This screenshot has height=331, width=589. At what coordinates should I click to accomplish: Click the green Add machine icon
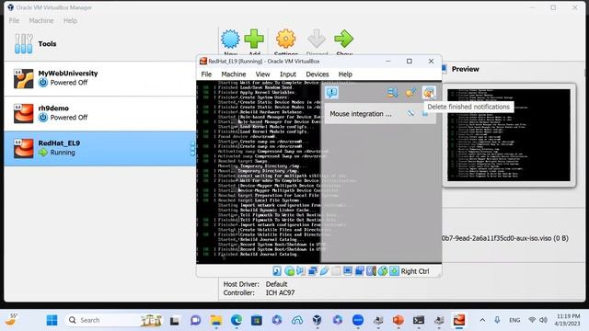254,39
